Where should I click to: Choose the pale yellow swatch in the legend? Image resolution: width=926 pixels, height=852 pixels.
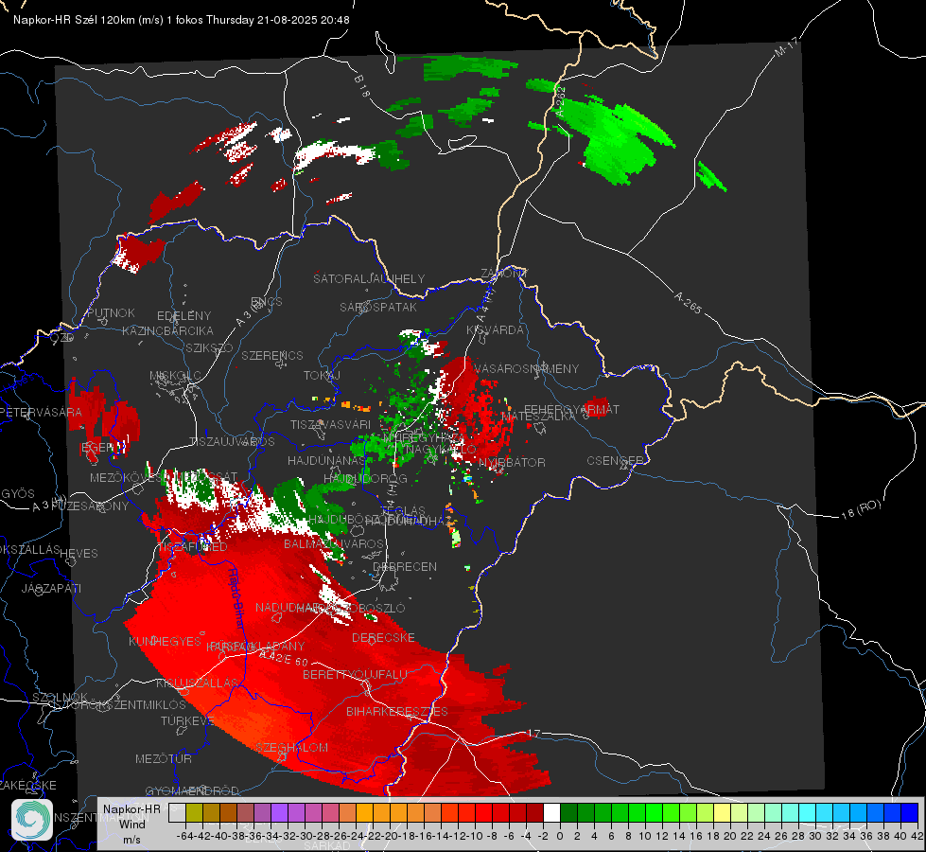pyautogui.click(x=722, y=813)
